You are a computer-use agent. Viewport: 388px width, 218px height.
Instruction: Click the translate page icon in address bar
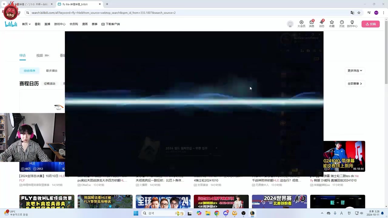coord(352,13)
